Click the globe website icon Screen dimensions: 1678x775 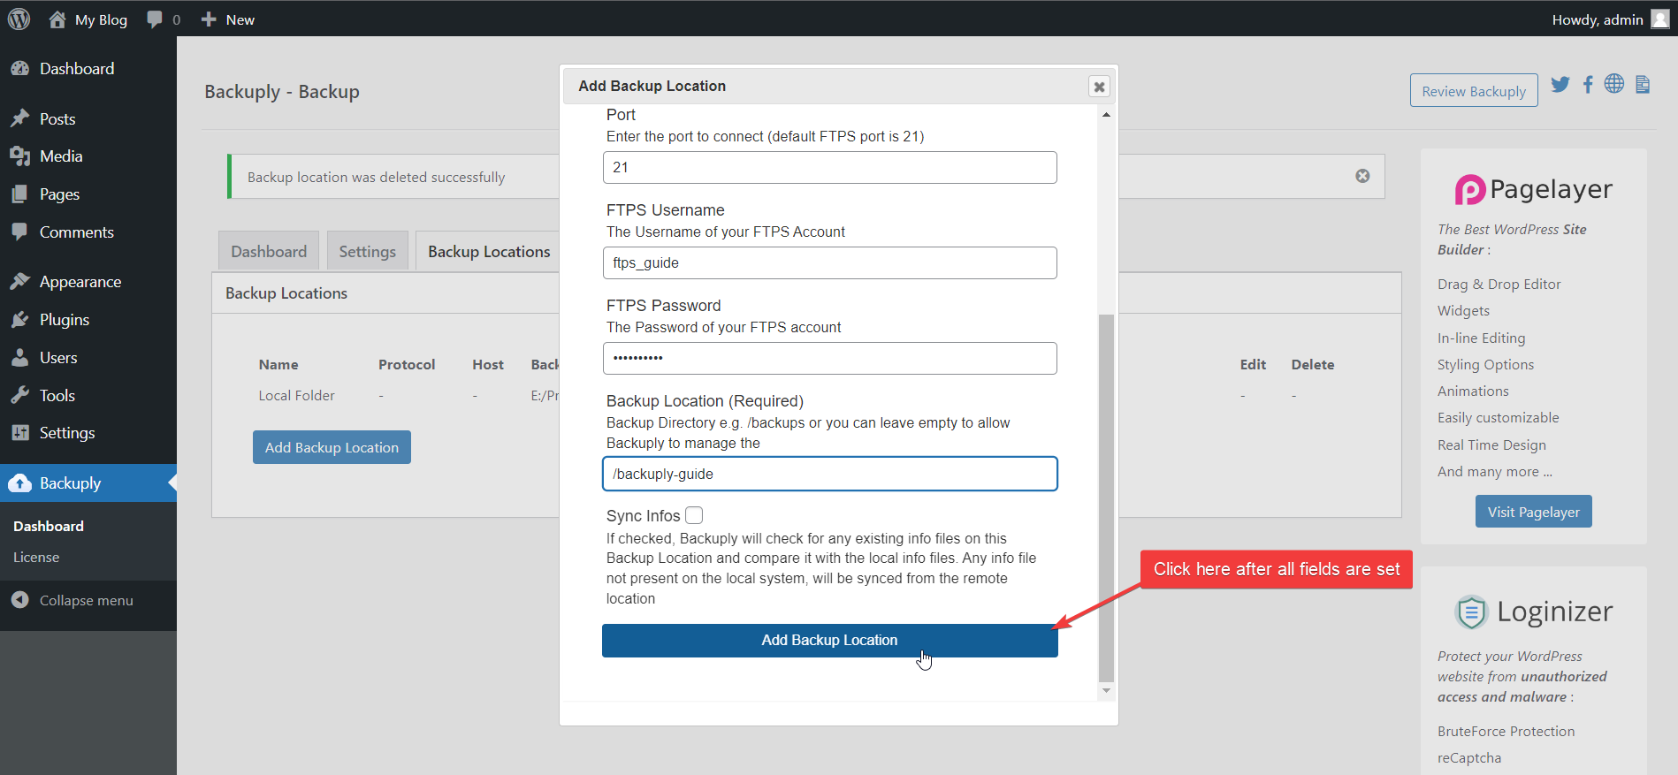tap(1614, 84)
